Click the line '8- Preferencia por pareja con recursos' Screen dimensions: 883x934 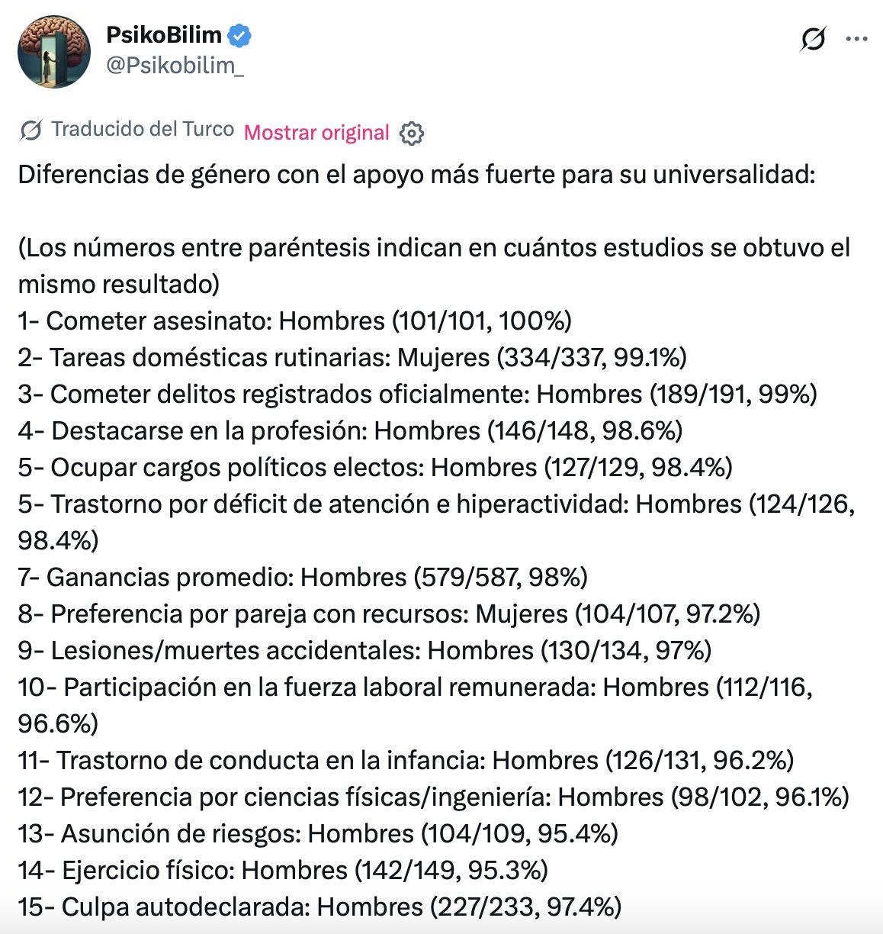click(x=390, y=614)
